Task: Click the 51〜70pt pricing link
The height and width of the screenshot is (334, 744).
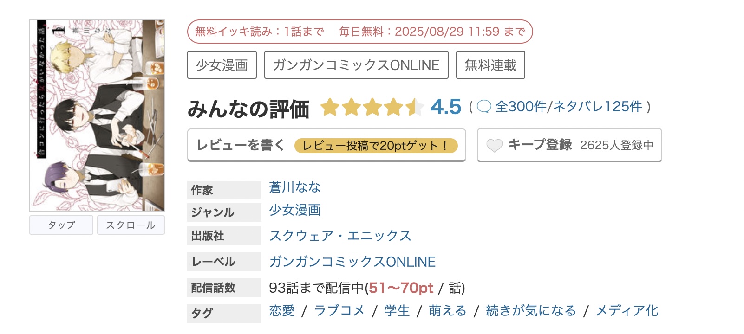Action: [x=401, y=288]
